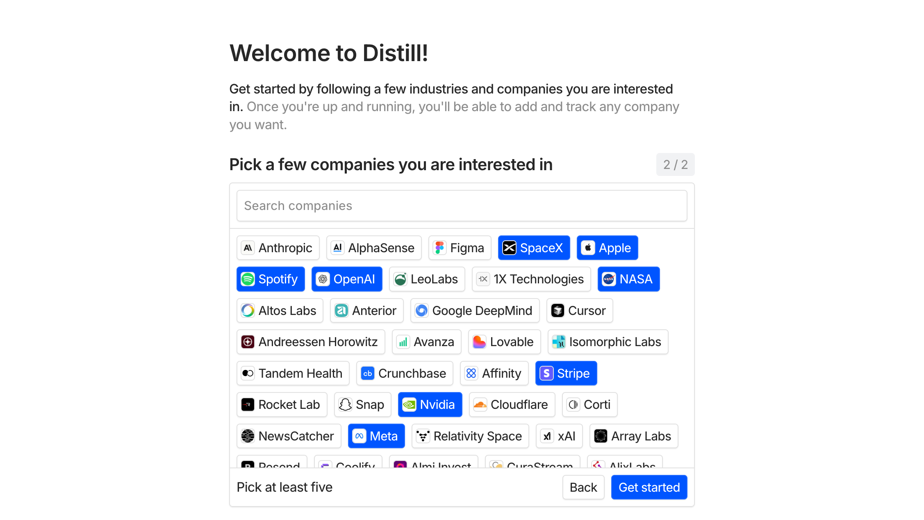Click the xAI logo icon

click(547, 436)
